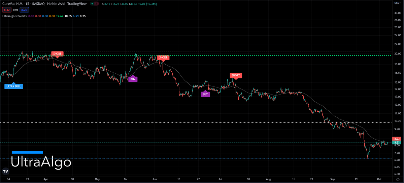Viewport: 404px width, 183px height.
Task: Open chart settings gear icon
Action: coord(398,180)
